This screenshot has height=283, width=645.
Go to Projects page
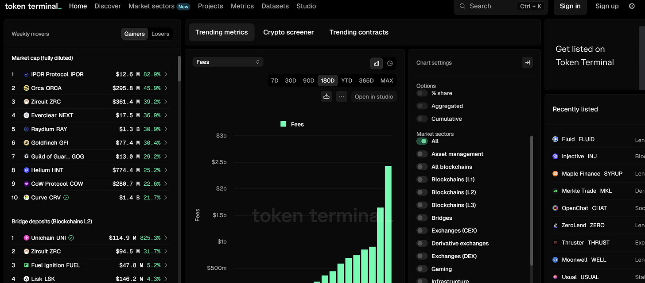pyautogui.click(x=210, y=6)
